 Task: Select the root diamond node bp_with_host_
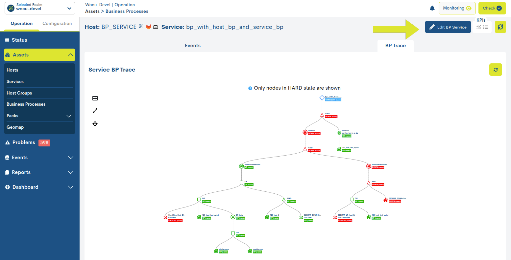pos(322,98)
